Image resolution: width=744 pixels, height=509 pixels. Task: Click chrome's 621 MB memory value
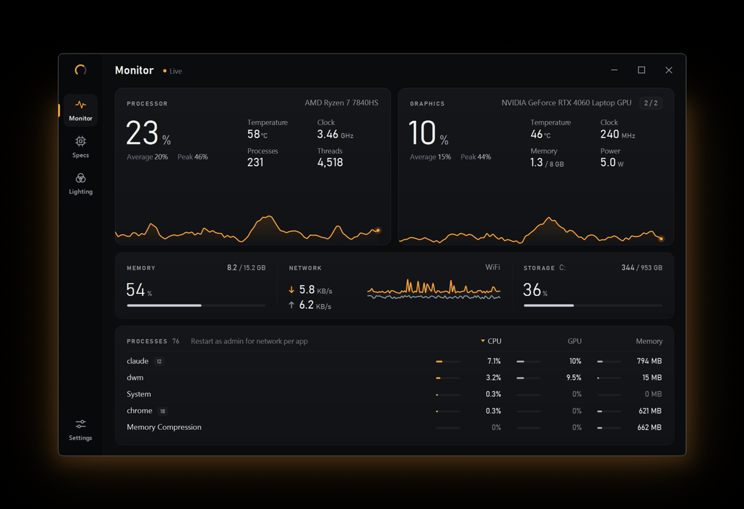click(x=650, y=411)
